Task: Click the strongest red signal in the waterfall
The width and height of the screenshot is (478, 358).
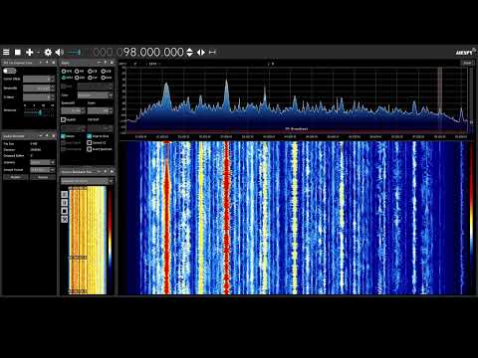Action: click(226, 218)
